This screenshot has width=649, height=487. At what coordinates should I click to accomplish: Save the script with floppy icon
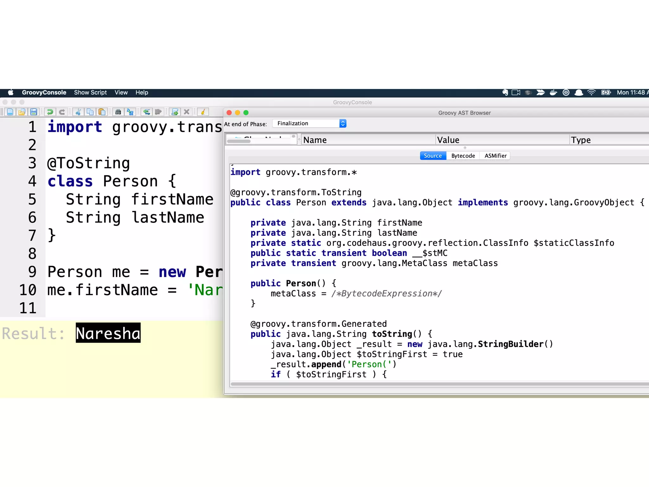tap(33, 112)
